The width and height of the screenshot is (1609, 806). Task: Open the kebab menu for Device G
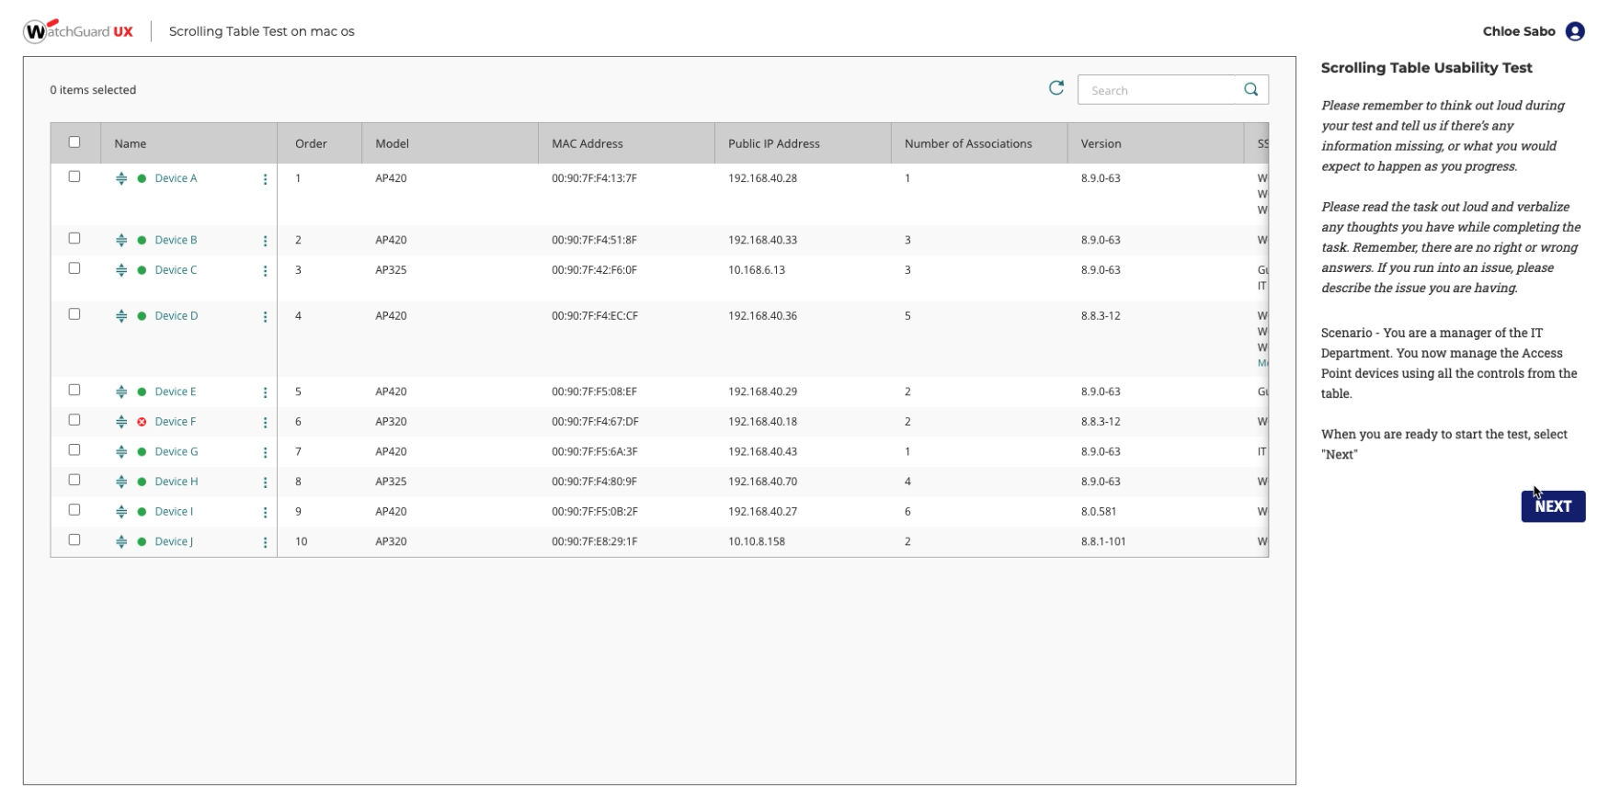coord(265,452)
